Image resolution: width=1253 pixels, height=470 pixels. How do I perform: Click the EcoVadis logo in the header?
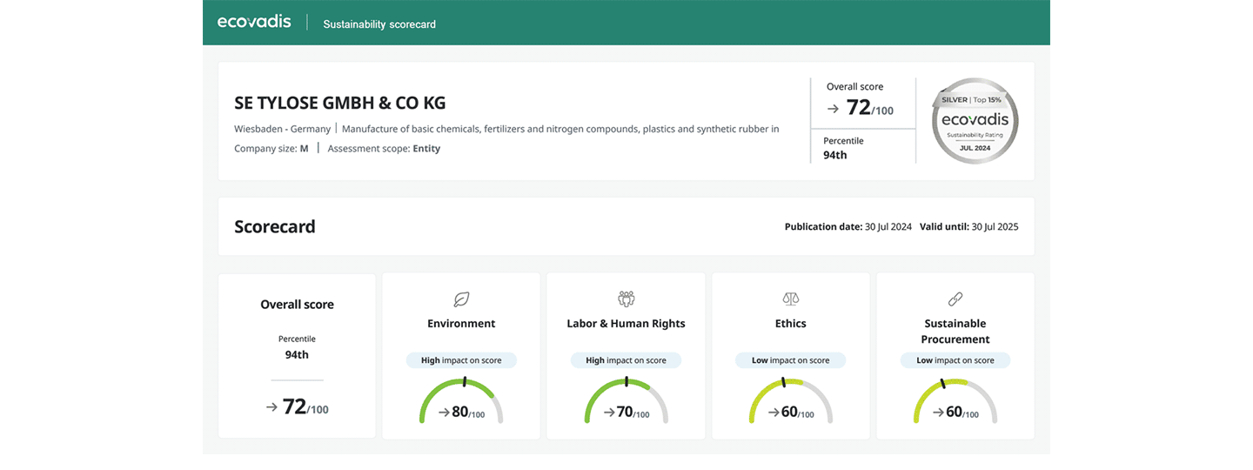(254, 22)
